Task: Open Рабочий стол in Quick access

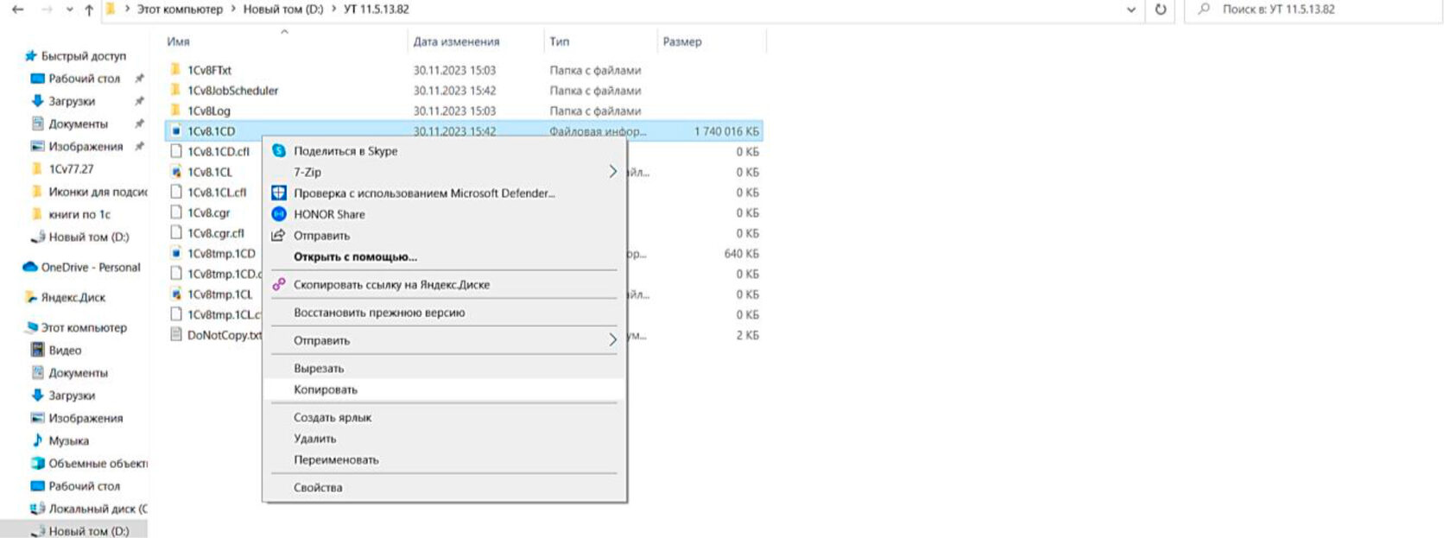Action: point(84,79)
